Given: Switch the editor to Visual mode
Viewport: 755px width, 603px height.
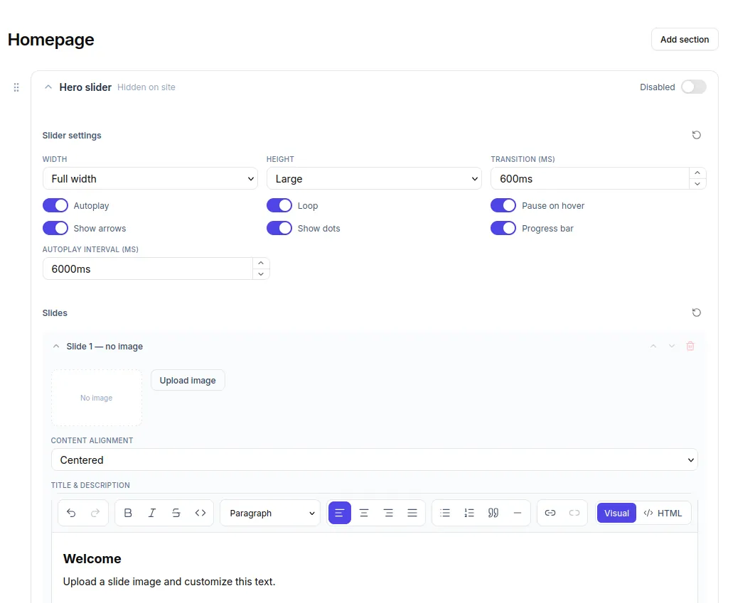Looking at the screenshot, I should point(617,513).
